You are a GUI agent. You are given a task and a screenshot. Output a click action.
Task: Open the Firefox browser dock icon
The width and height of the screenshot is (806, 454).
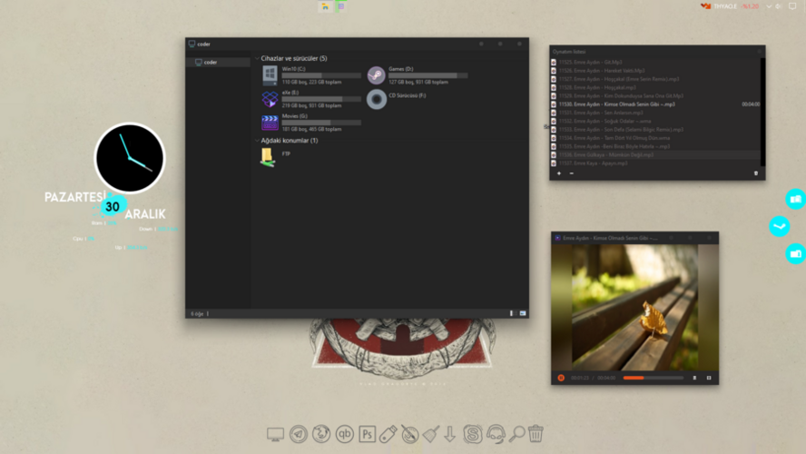coord(321,434)
